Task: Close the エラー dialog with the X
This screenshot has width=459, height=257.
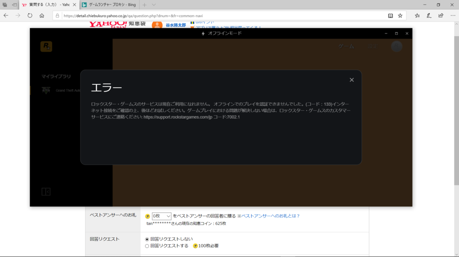Action: coord(351,80)
